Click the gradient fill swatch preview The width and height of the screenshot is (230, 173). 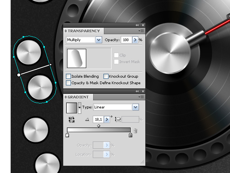72,108
